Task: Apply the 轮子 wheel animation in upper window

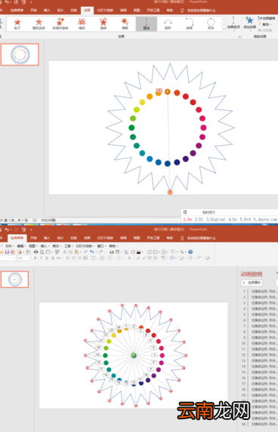Action: click(17, 23)
